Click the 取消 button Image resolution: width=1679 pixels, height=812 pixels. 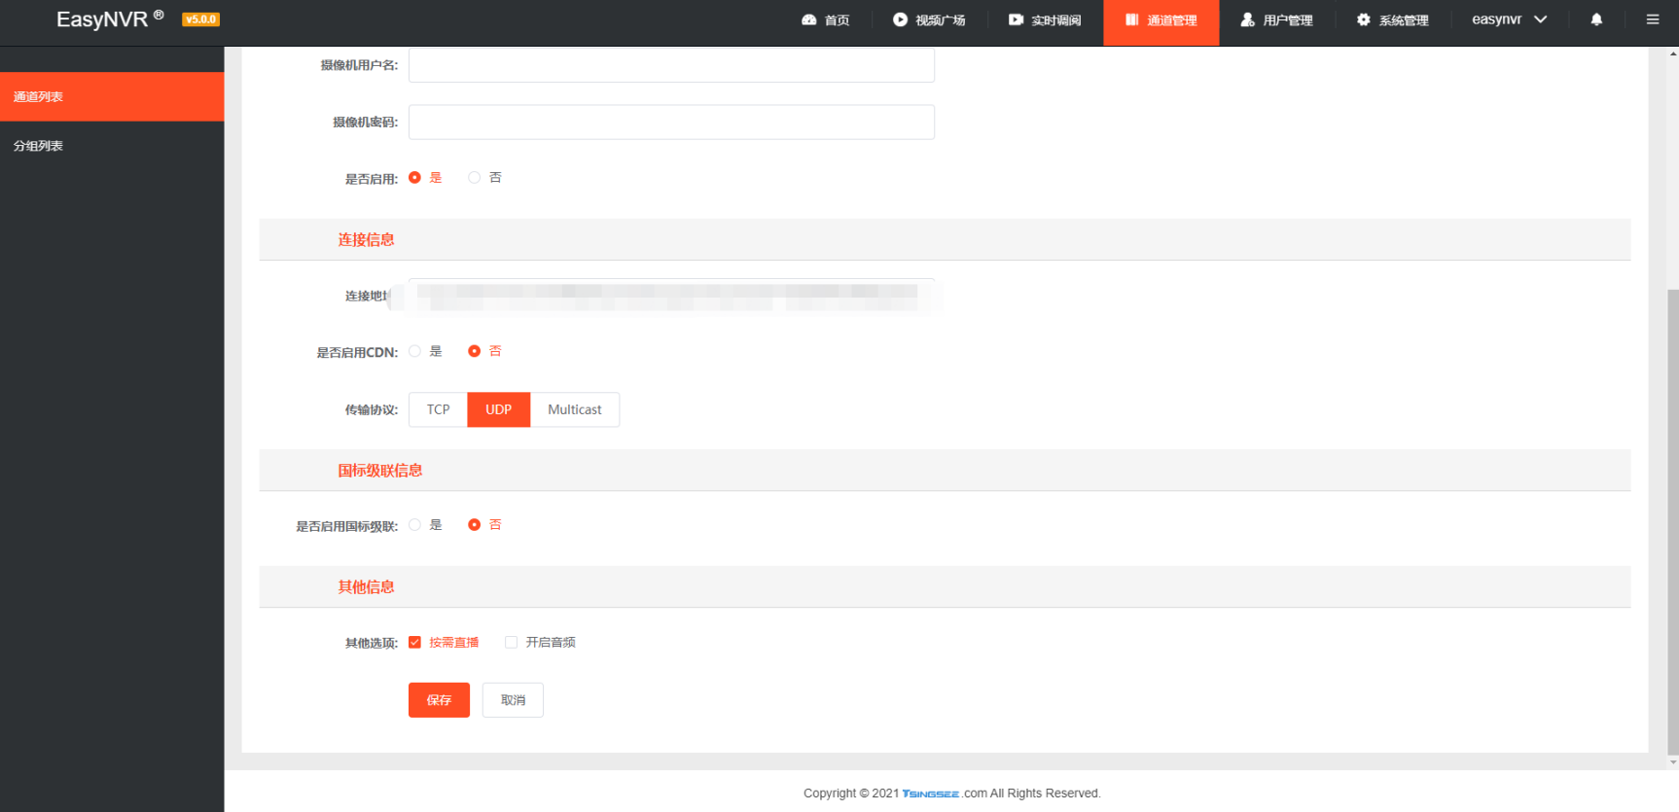[x=513, y=700]
